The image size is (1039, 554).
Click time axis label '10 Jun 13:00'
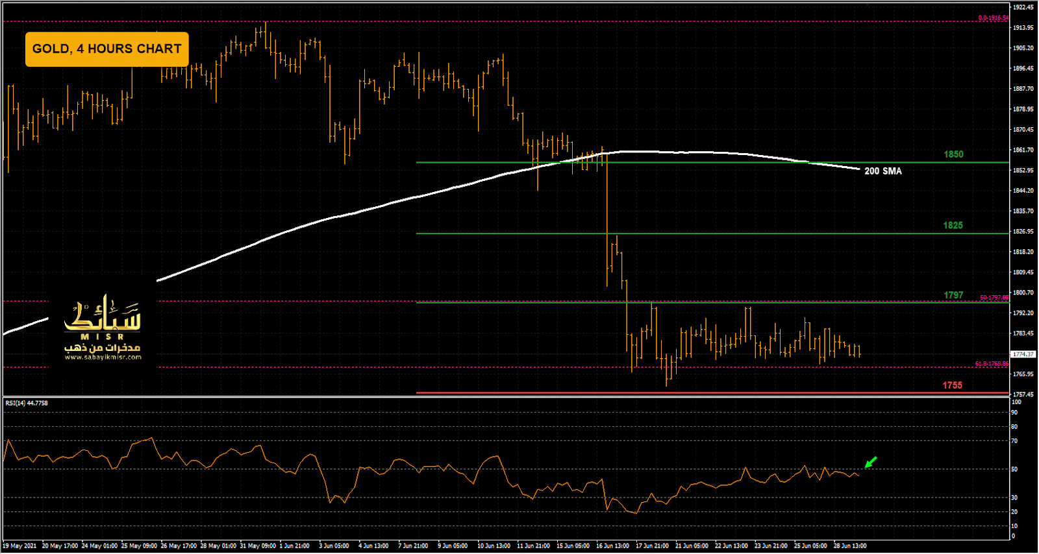494,546
